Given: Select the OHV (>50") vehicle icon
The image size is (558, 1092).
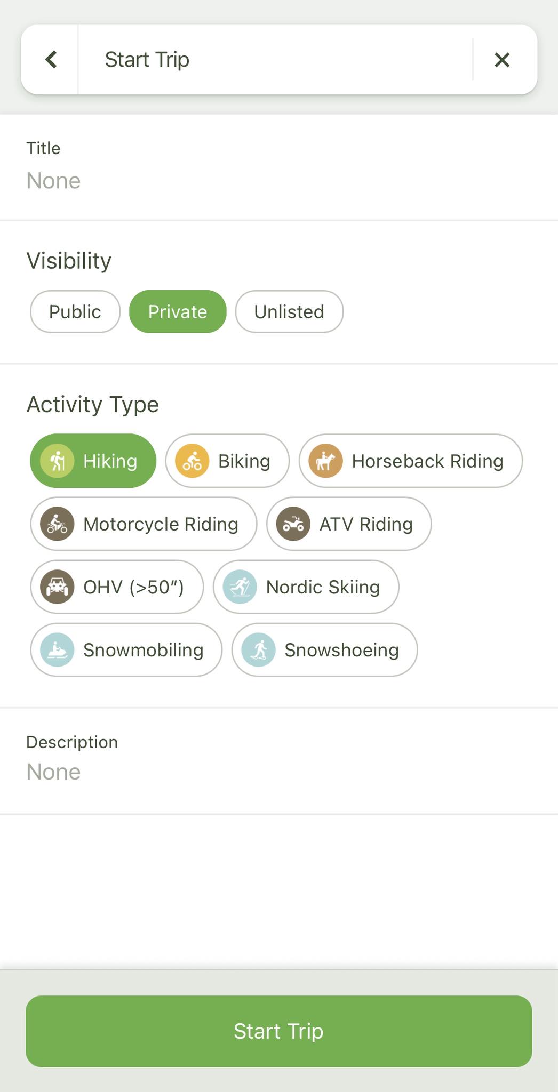Looking at the screenshot, I should (57, 587).
